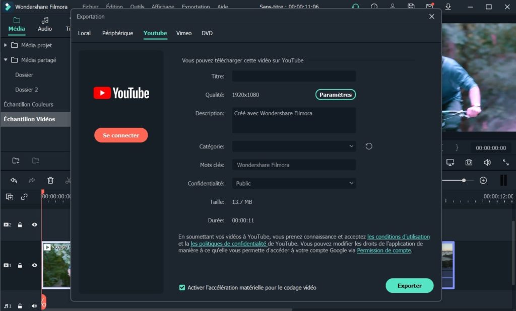Click the delete trash icon
Screen dimensions: 516x311
coord(50,180)
